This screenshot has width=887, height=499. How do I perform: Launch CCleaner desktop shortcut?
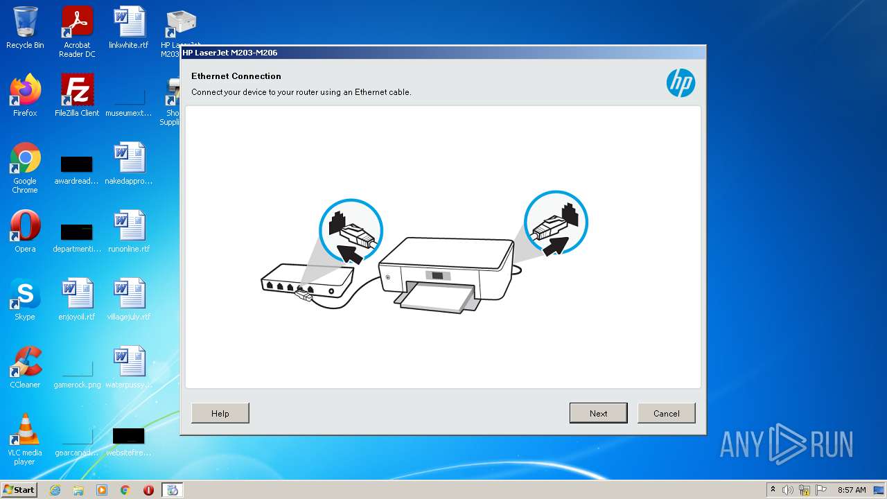click(x=25, y=367)
